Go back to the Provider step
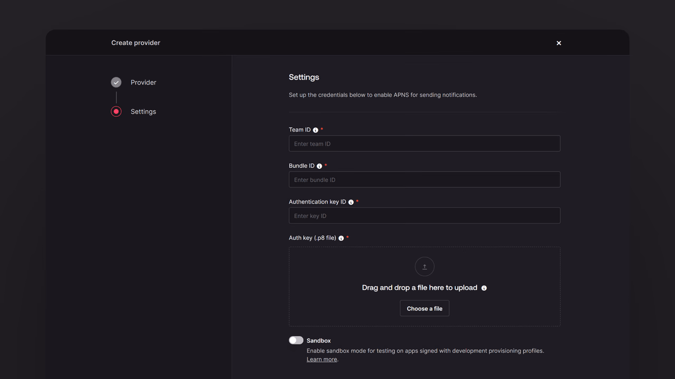The width and height of the screenshot is (675, 379). tap(143, 82)
